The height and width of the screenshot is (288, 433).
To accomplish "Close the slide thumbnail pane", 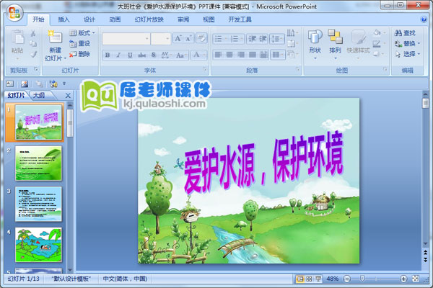I will point(68,96).
